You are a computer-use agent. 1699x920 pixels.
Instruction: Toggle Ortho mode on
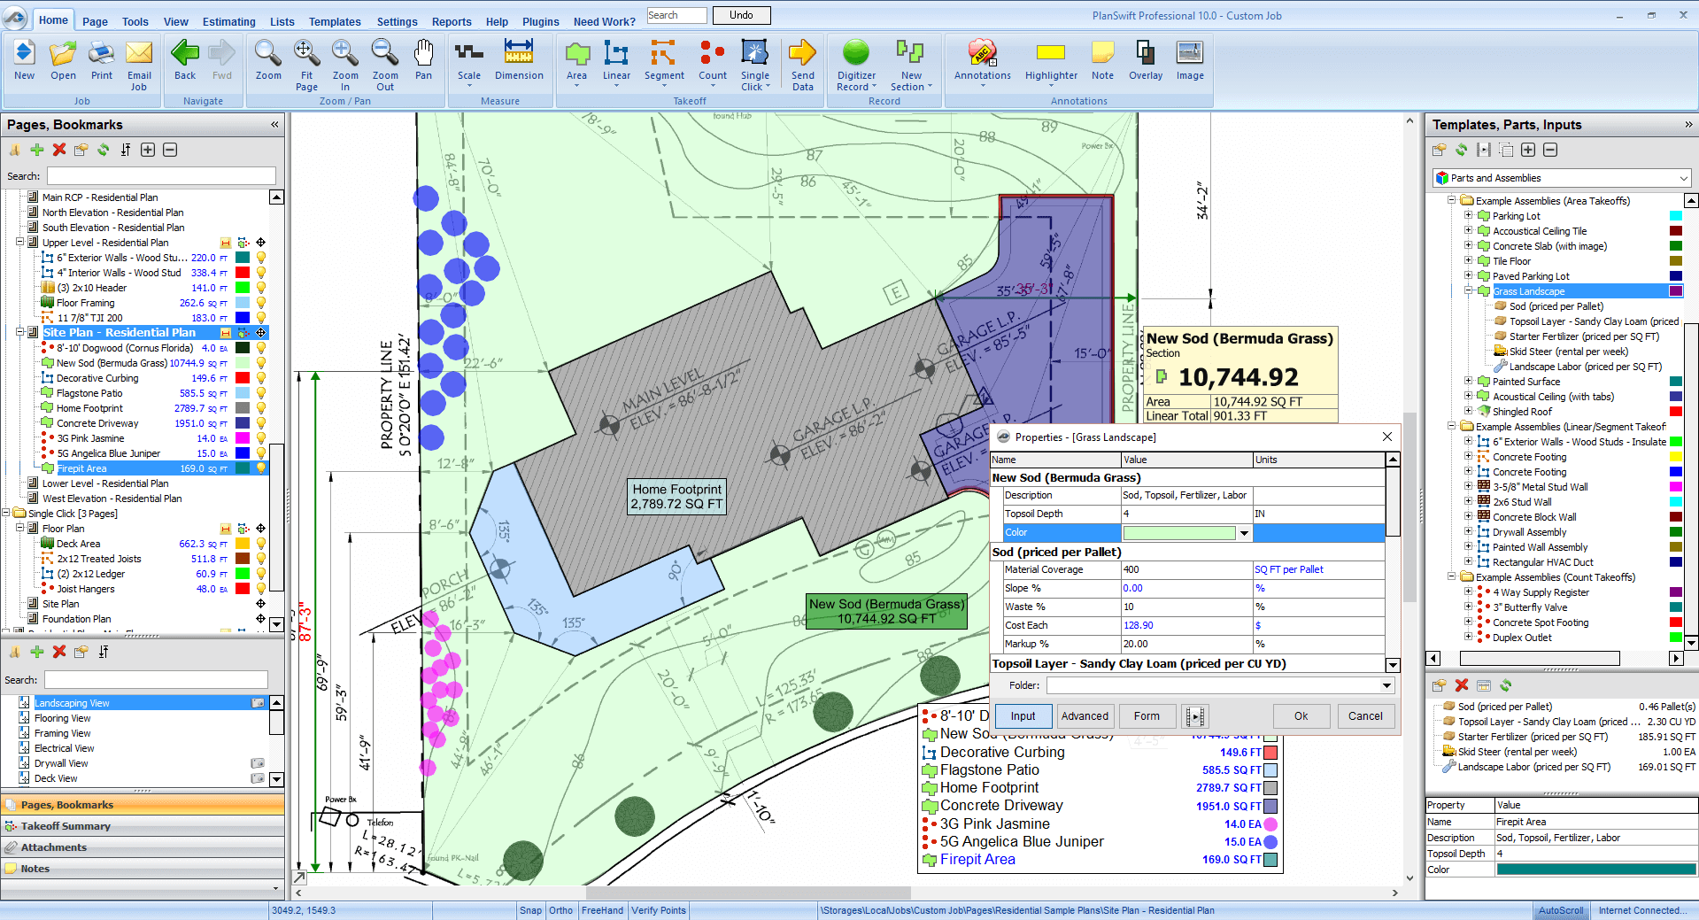pyautogui.click(x=561, y=910)
